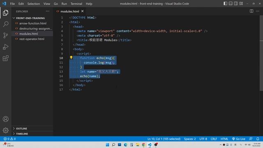Open the Explorer view in activity bar
Screen dimensions: 263x148
(x=5, y=13)
